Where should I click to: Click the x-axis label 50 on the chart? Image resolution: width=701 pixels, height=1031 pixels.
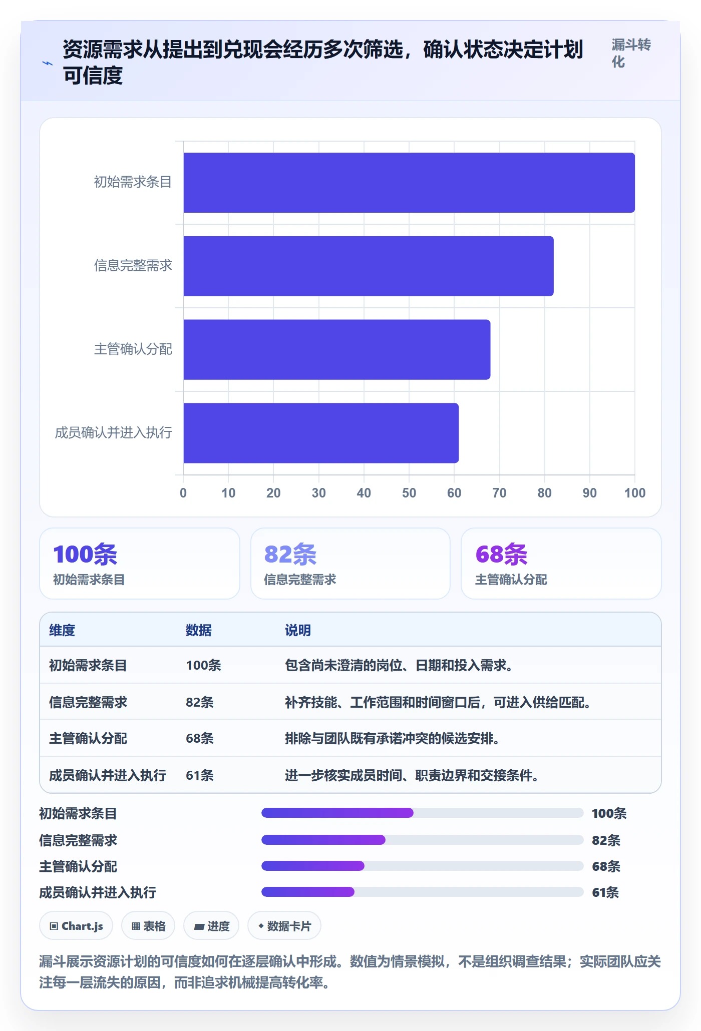point(409,493)
